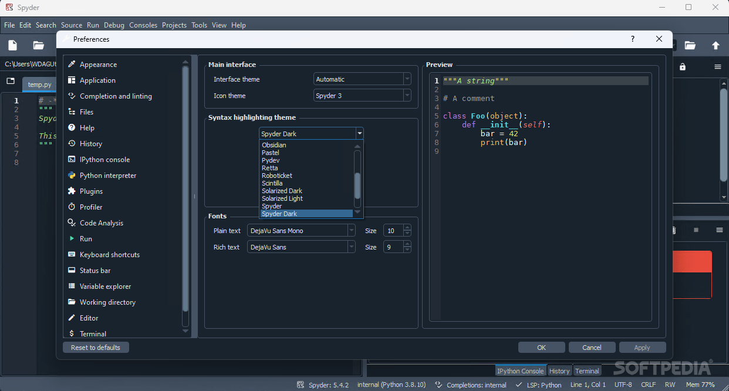Screen dimensions: 729x391
Task: Click the Reset to defaults button
Action: click(x=96, y=348)
